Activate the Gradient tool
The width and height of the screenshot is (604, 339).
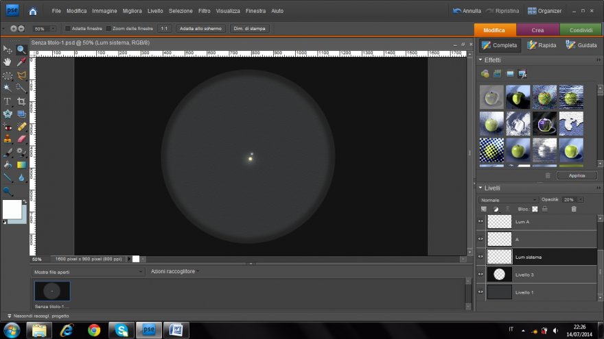21,164
